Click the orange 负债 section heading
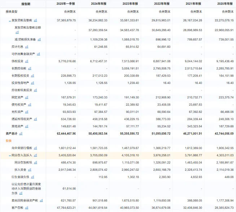The height and width of the screenshot is (212, 236). pyautogui.click(x=9, y=141)
